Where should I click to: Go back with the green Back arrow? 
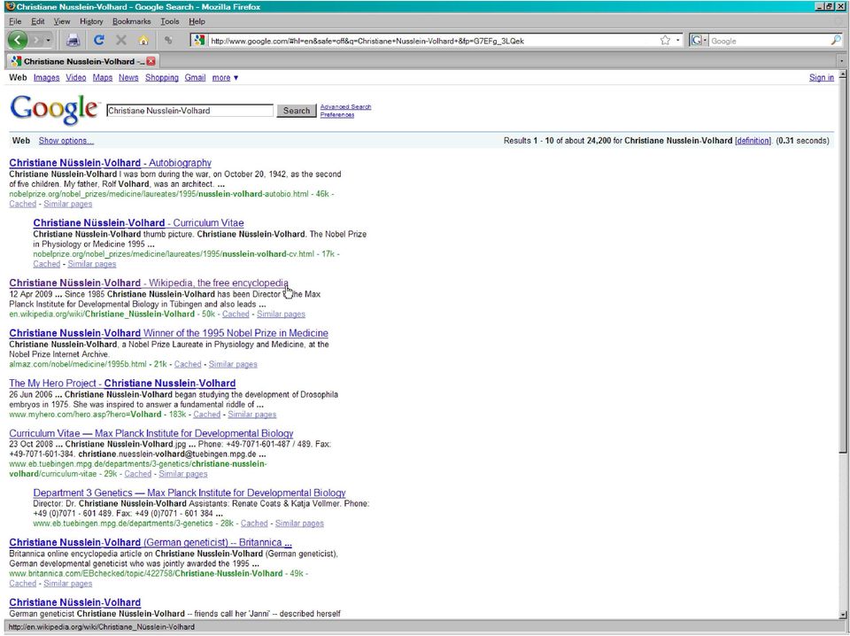click(x=18, y=40)
